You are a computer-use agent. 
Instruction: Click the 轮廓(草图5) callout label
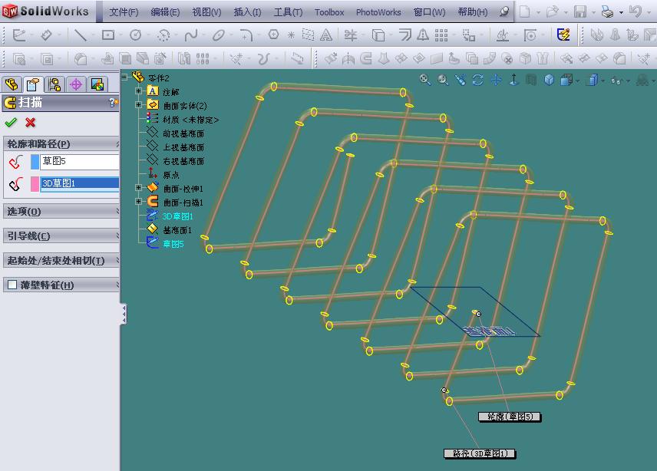510,417
